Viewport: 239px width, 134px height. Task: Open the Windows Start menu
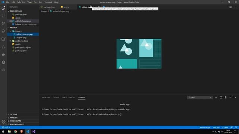pyautogui.click(x=3, y=131)
